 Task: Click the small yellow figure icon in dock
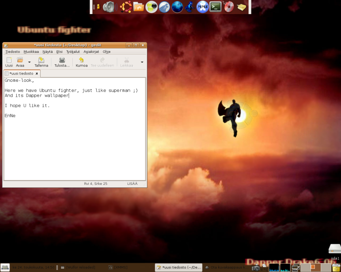point(99,7)
